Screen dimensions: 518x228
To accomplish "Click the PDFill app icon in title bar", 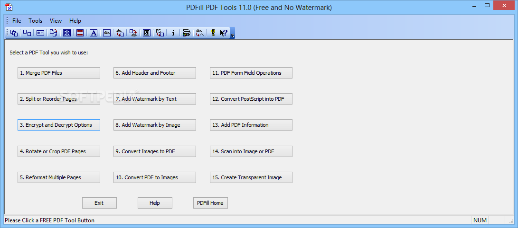I will click(x=9, y=7).
